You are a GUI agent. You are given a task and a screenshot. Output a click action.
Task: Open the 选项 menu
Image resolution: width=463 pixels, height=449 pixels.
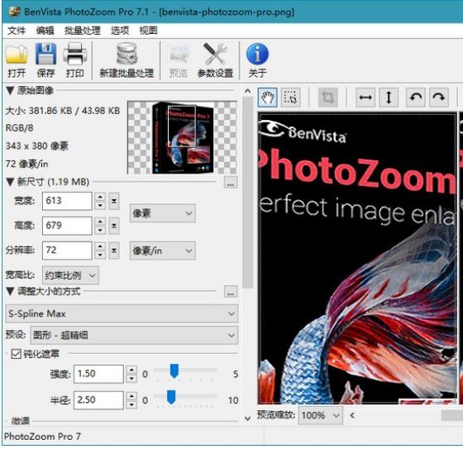(x=120, y=31)
